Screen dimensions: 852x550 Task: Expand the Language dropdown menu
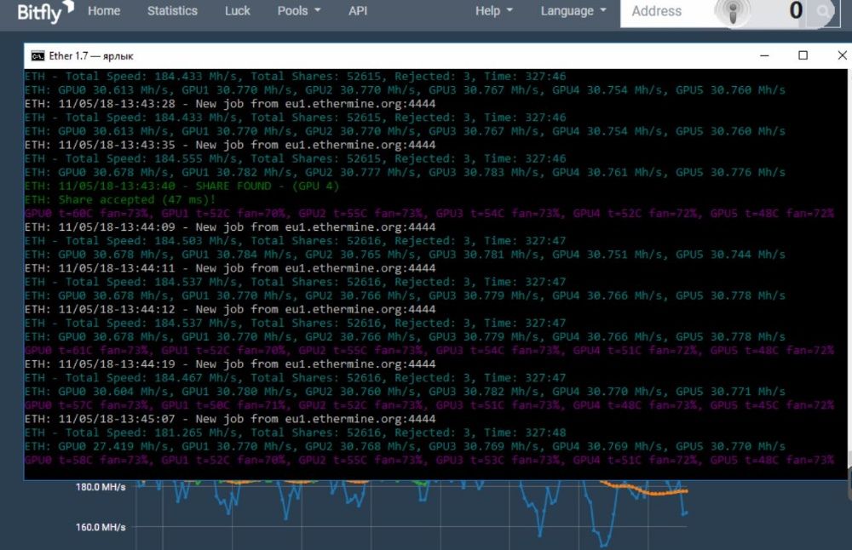tap(573, 11)
